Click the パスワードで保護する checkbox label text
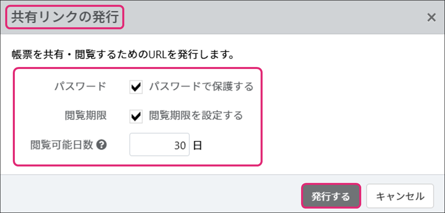The image size is (445, 213). tap(201, 87)
